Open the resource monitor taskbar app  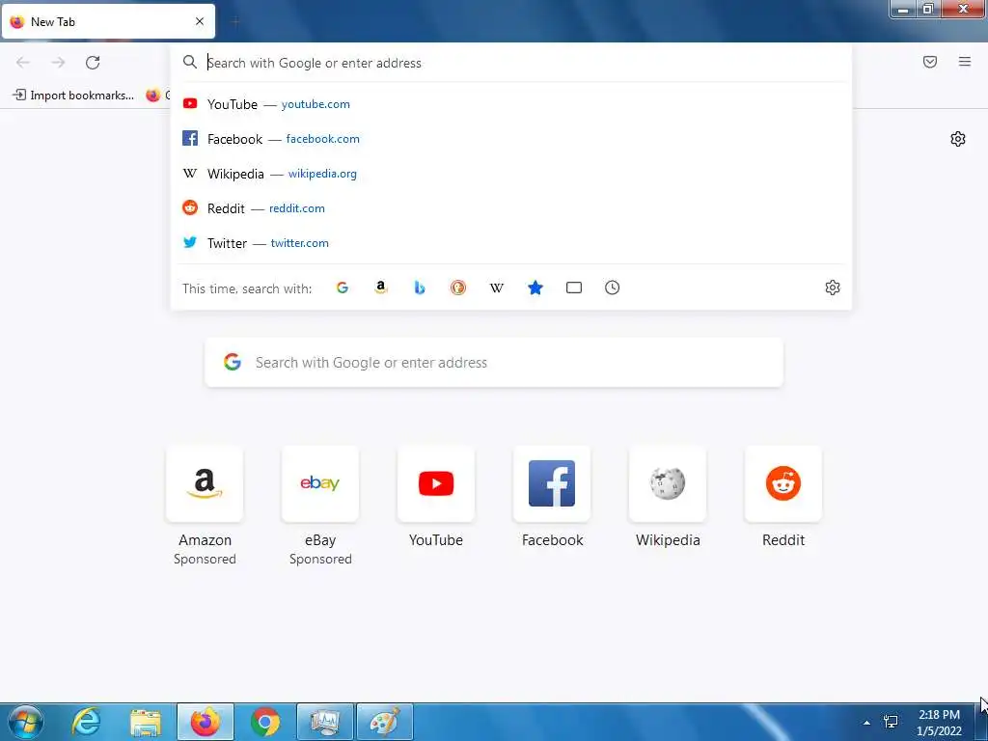click(325, 722)
